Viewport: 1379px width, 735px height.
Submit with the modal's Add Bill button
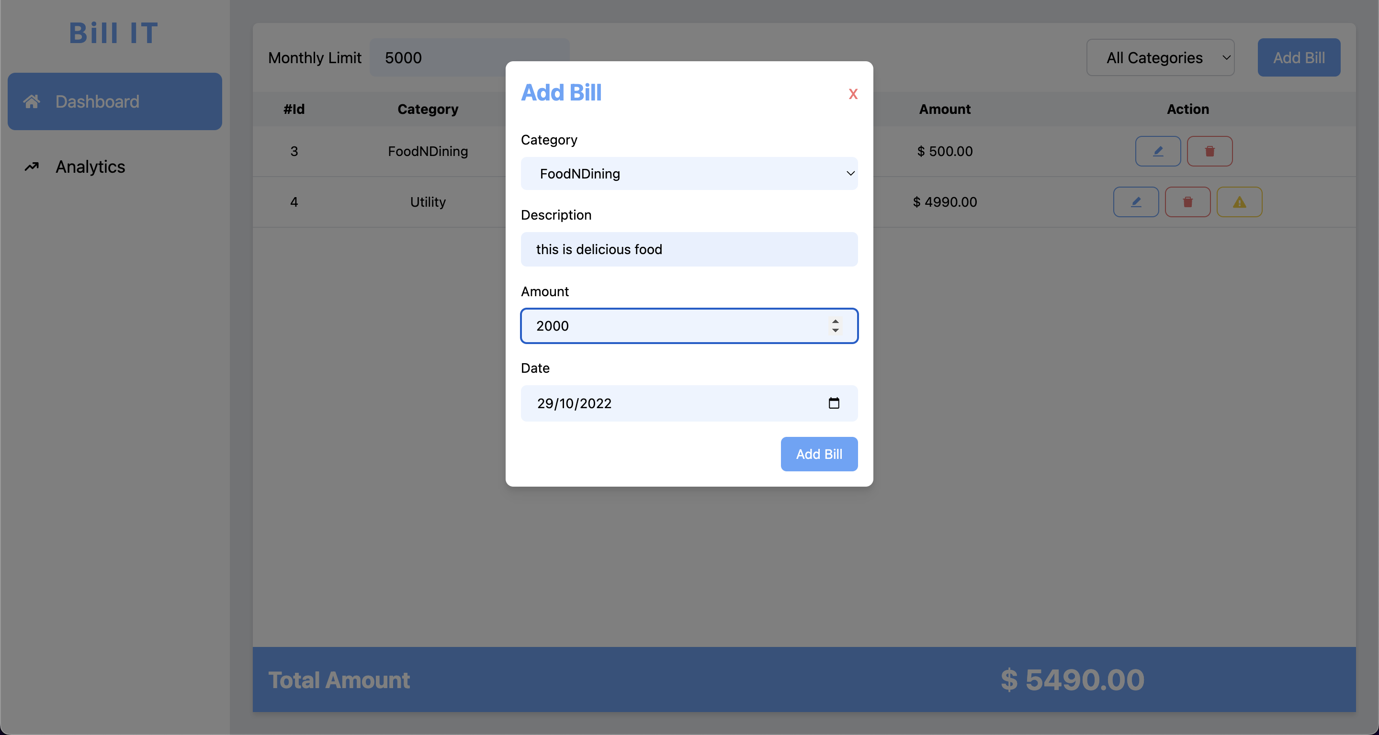click(818, 454)
